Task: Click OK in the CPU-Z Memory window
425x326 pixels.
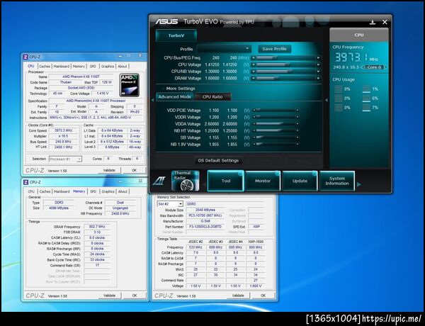Action: [135, 296]
